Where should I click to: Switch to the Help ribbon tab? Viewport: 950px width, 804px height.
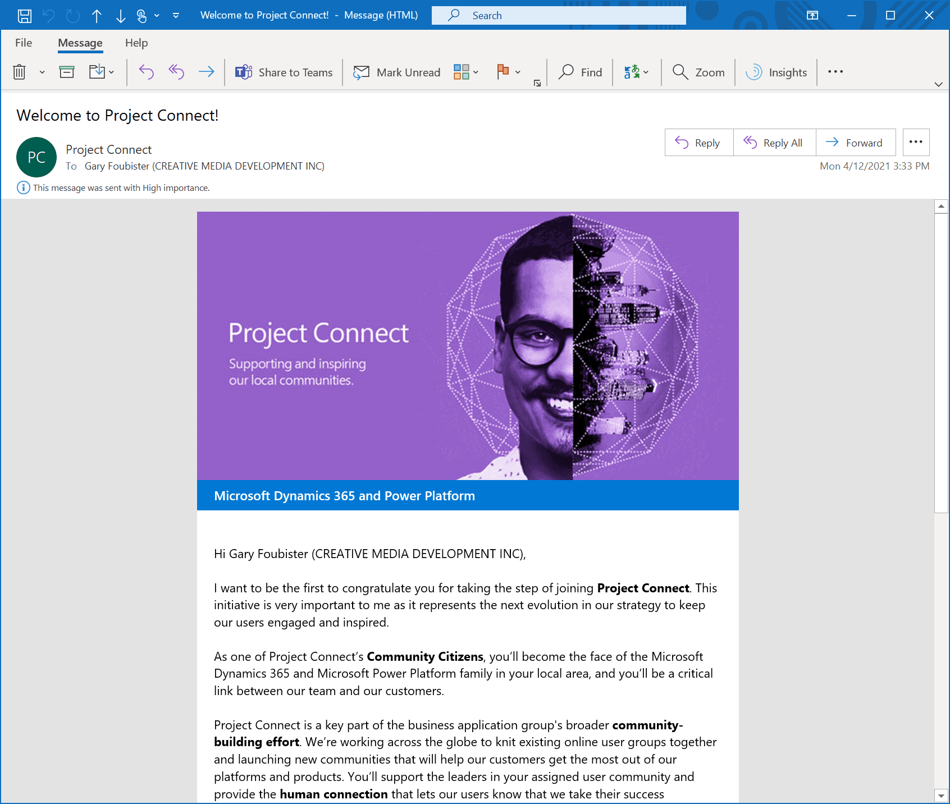point(136,43)
